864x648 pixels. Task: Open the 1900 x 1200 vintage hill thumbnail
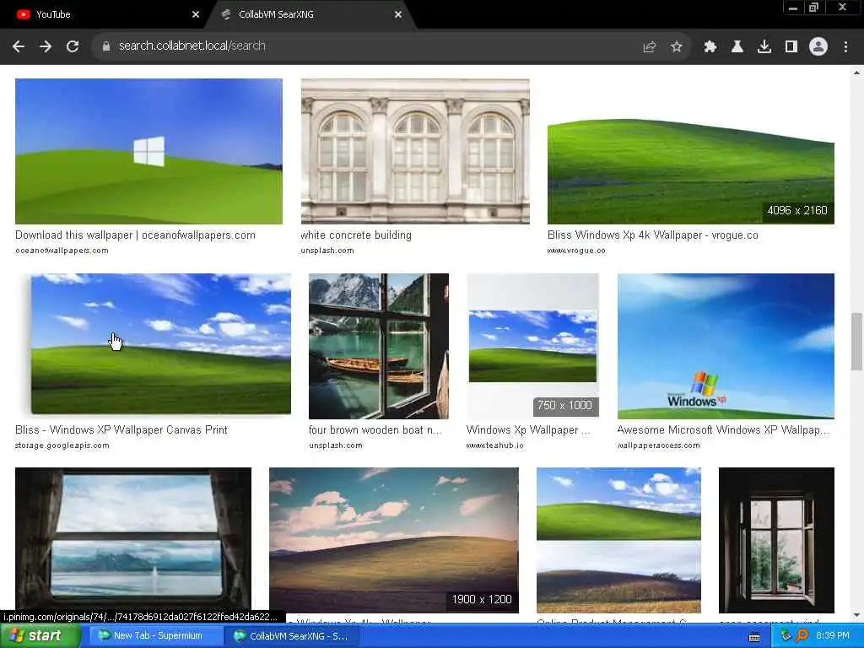point(394,540)
